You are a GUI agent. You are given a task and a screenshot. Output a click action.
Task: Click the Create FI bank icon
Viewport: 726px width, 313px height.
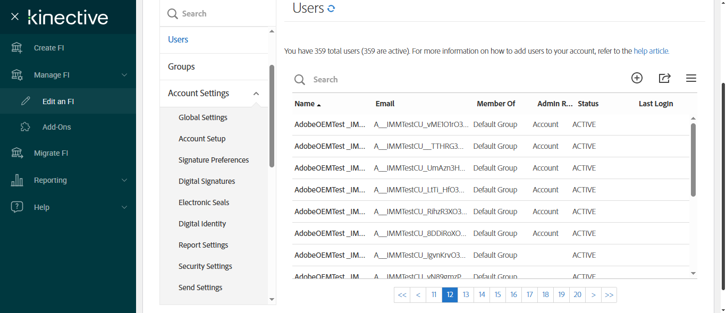17,48
